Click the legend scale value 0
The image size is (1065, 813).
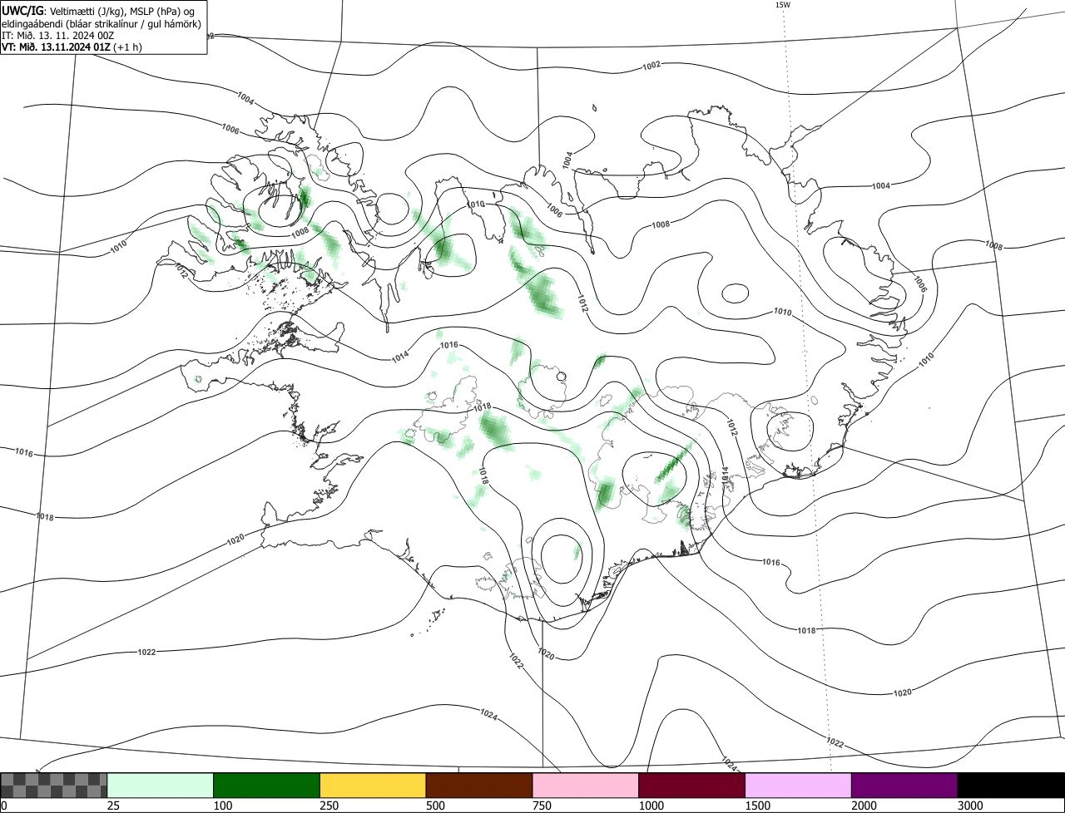coord(4,806)
